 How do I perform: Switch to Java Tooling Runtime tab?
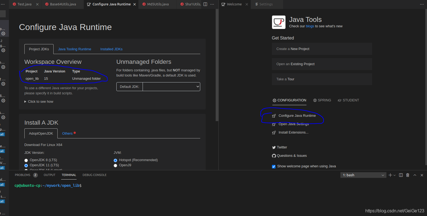click(75, 49)
